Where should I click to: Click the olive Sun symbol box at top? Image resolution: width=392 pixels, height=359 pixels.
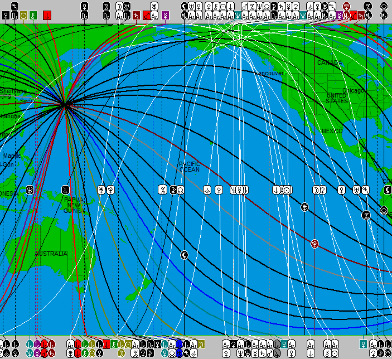coord(24,15)
